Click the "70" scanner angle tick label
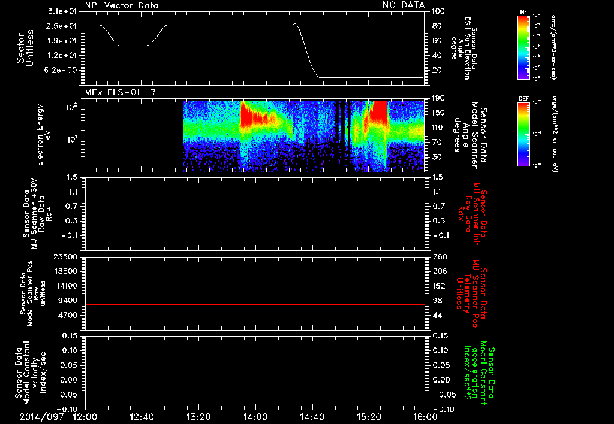The image size is (614, 424). click(x=437, y=143)
